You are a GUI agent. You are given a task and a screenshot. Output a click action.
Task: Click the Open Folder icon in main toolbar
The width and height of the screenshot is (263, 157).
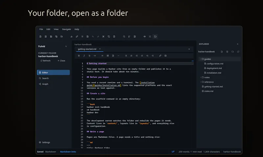pyautogui.click(x=62, y=36)
